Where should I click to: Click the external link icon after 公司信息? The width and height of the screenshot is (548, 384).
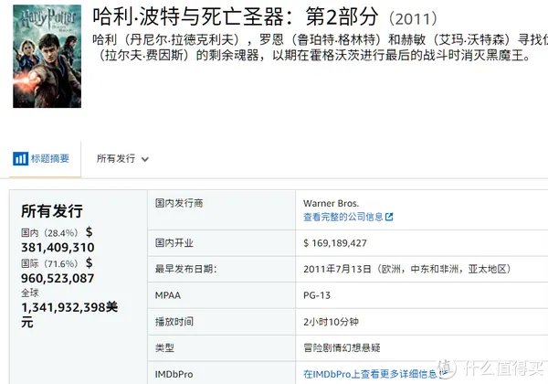389,217
